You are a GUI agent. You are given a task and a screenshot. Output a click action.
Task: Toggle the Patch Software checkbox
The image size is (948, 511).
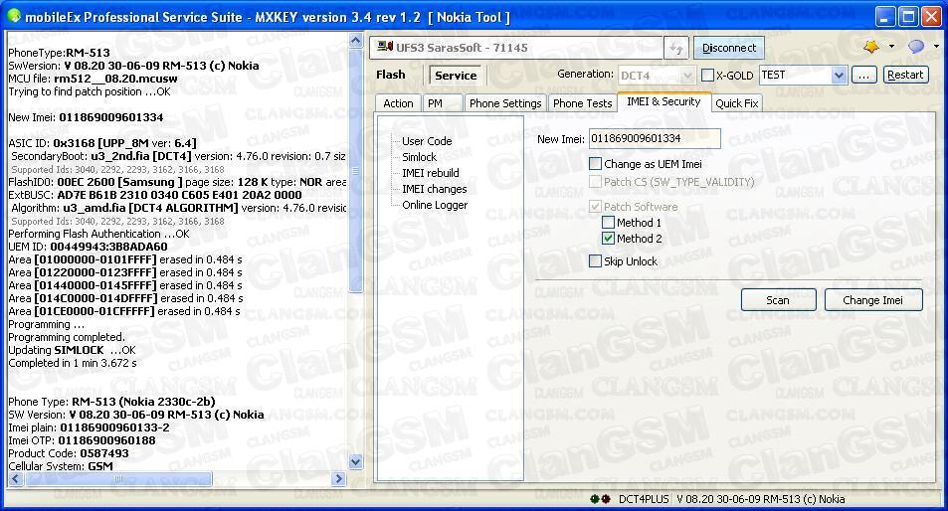pos(596,207)
